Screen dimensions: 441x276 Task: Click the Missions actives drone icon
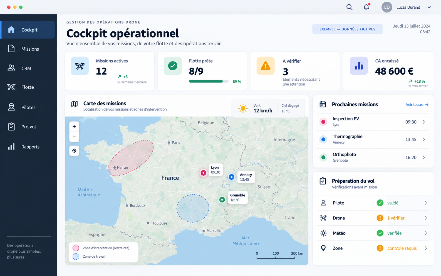tap(80, 66)
